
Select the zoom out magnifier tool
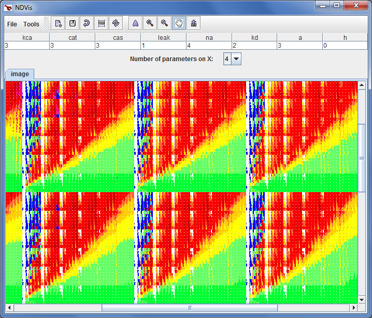[x=164, y=23]
